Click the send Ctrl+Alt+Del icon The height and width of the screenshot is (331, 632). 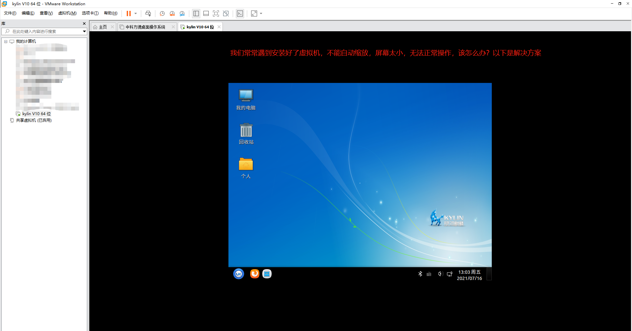[x=148, y=13]
